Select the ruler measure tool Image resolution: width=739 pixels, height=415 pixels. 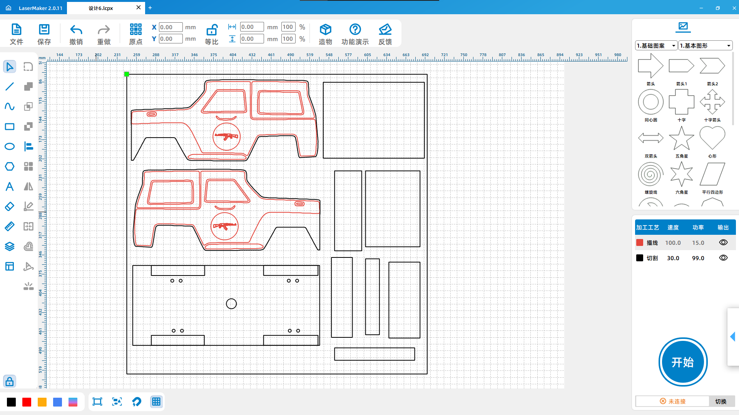[10, 226]
